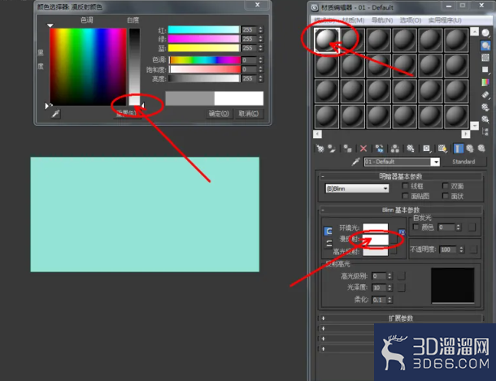Click sample slots scroll down arrow
Image resolution: width=496 pixels, height=381 pixels.
tap(474, 125)
